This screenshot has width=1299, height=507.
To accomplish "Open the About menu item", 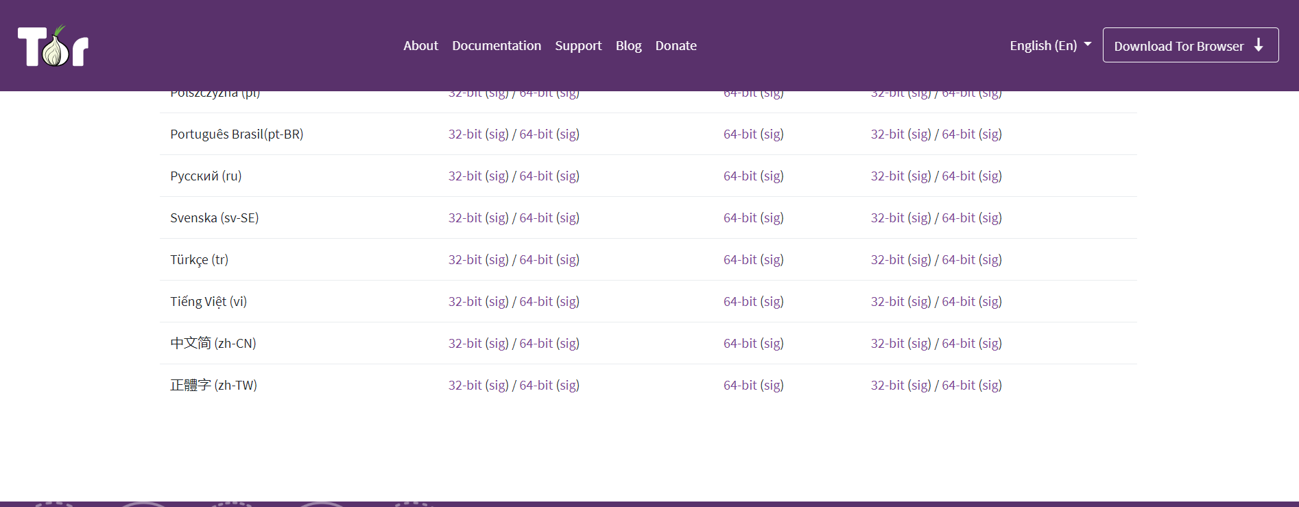I will [420, 45].
